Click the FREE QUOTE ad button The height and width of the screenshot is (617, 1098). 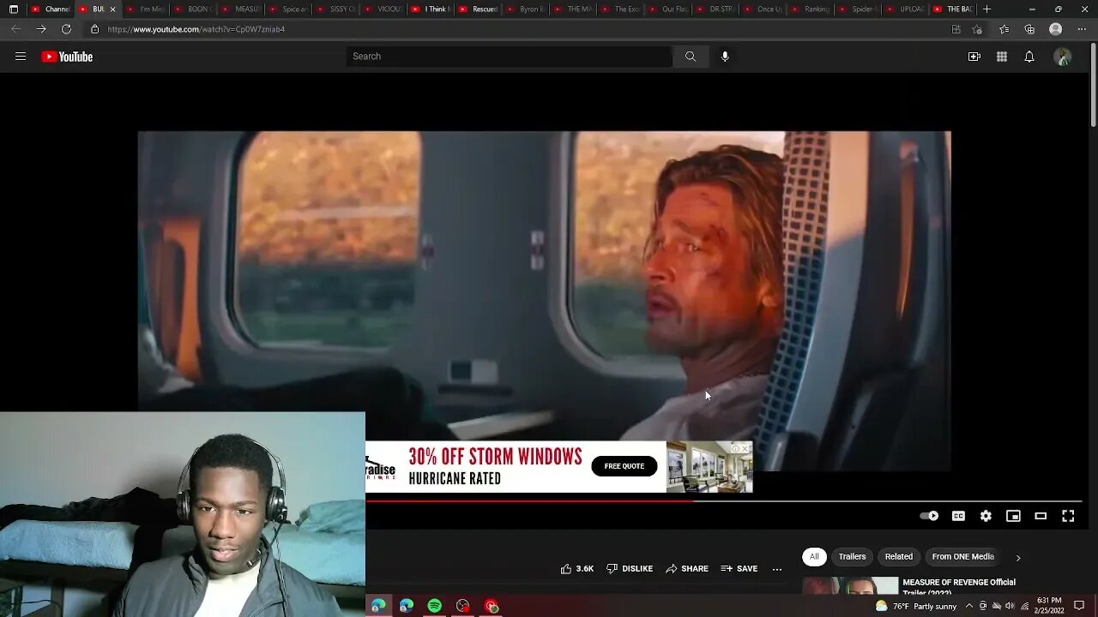click(624, 466)
